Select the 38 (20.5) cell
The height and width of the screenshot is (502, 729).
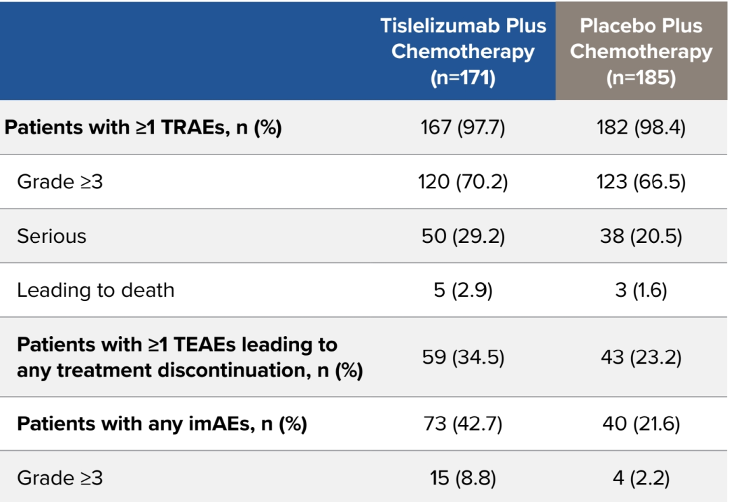pos(641,236)
